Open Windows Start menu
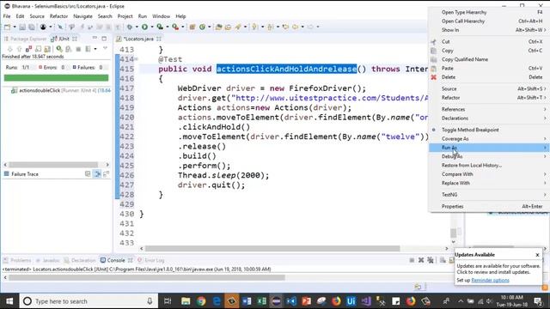 point(9,301)
